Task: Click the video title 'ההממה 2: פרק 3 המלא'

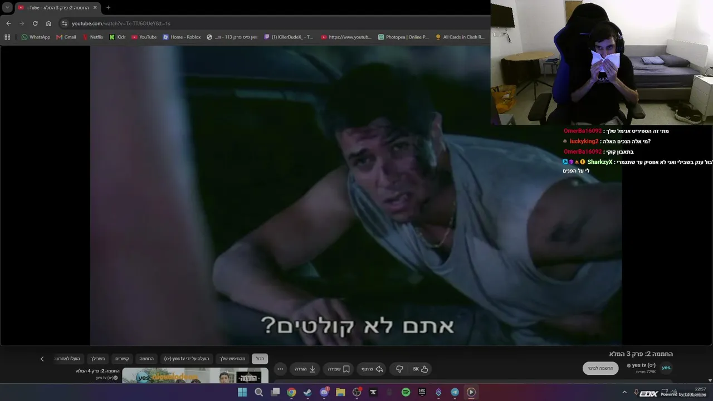Action: click(x=641, y=354)
